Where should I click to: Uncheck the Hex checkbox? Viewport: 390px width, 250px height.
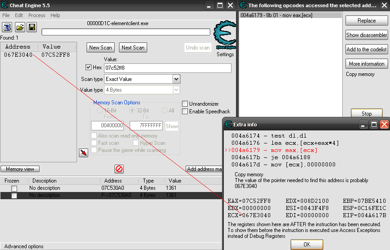(88, 67)
